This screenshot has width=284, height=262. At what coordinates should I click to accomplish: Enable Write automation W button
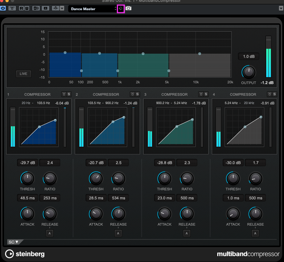pyautogui.click(x=27, y=8)
